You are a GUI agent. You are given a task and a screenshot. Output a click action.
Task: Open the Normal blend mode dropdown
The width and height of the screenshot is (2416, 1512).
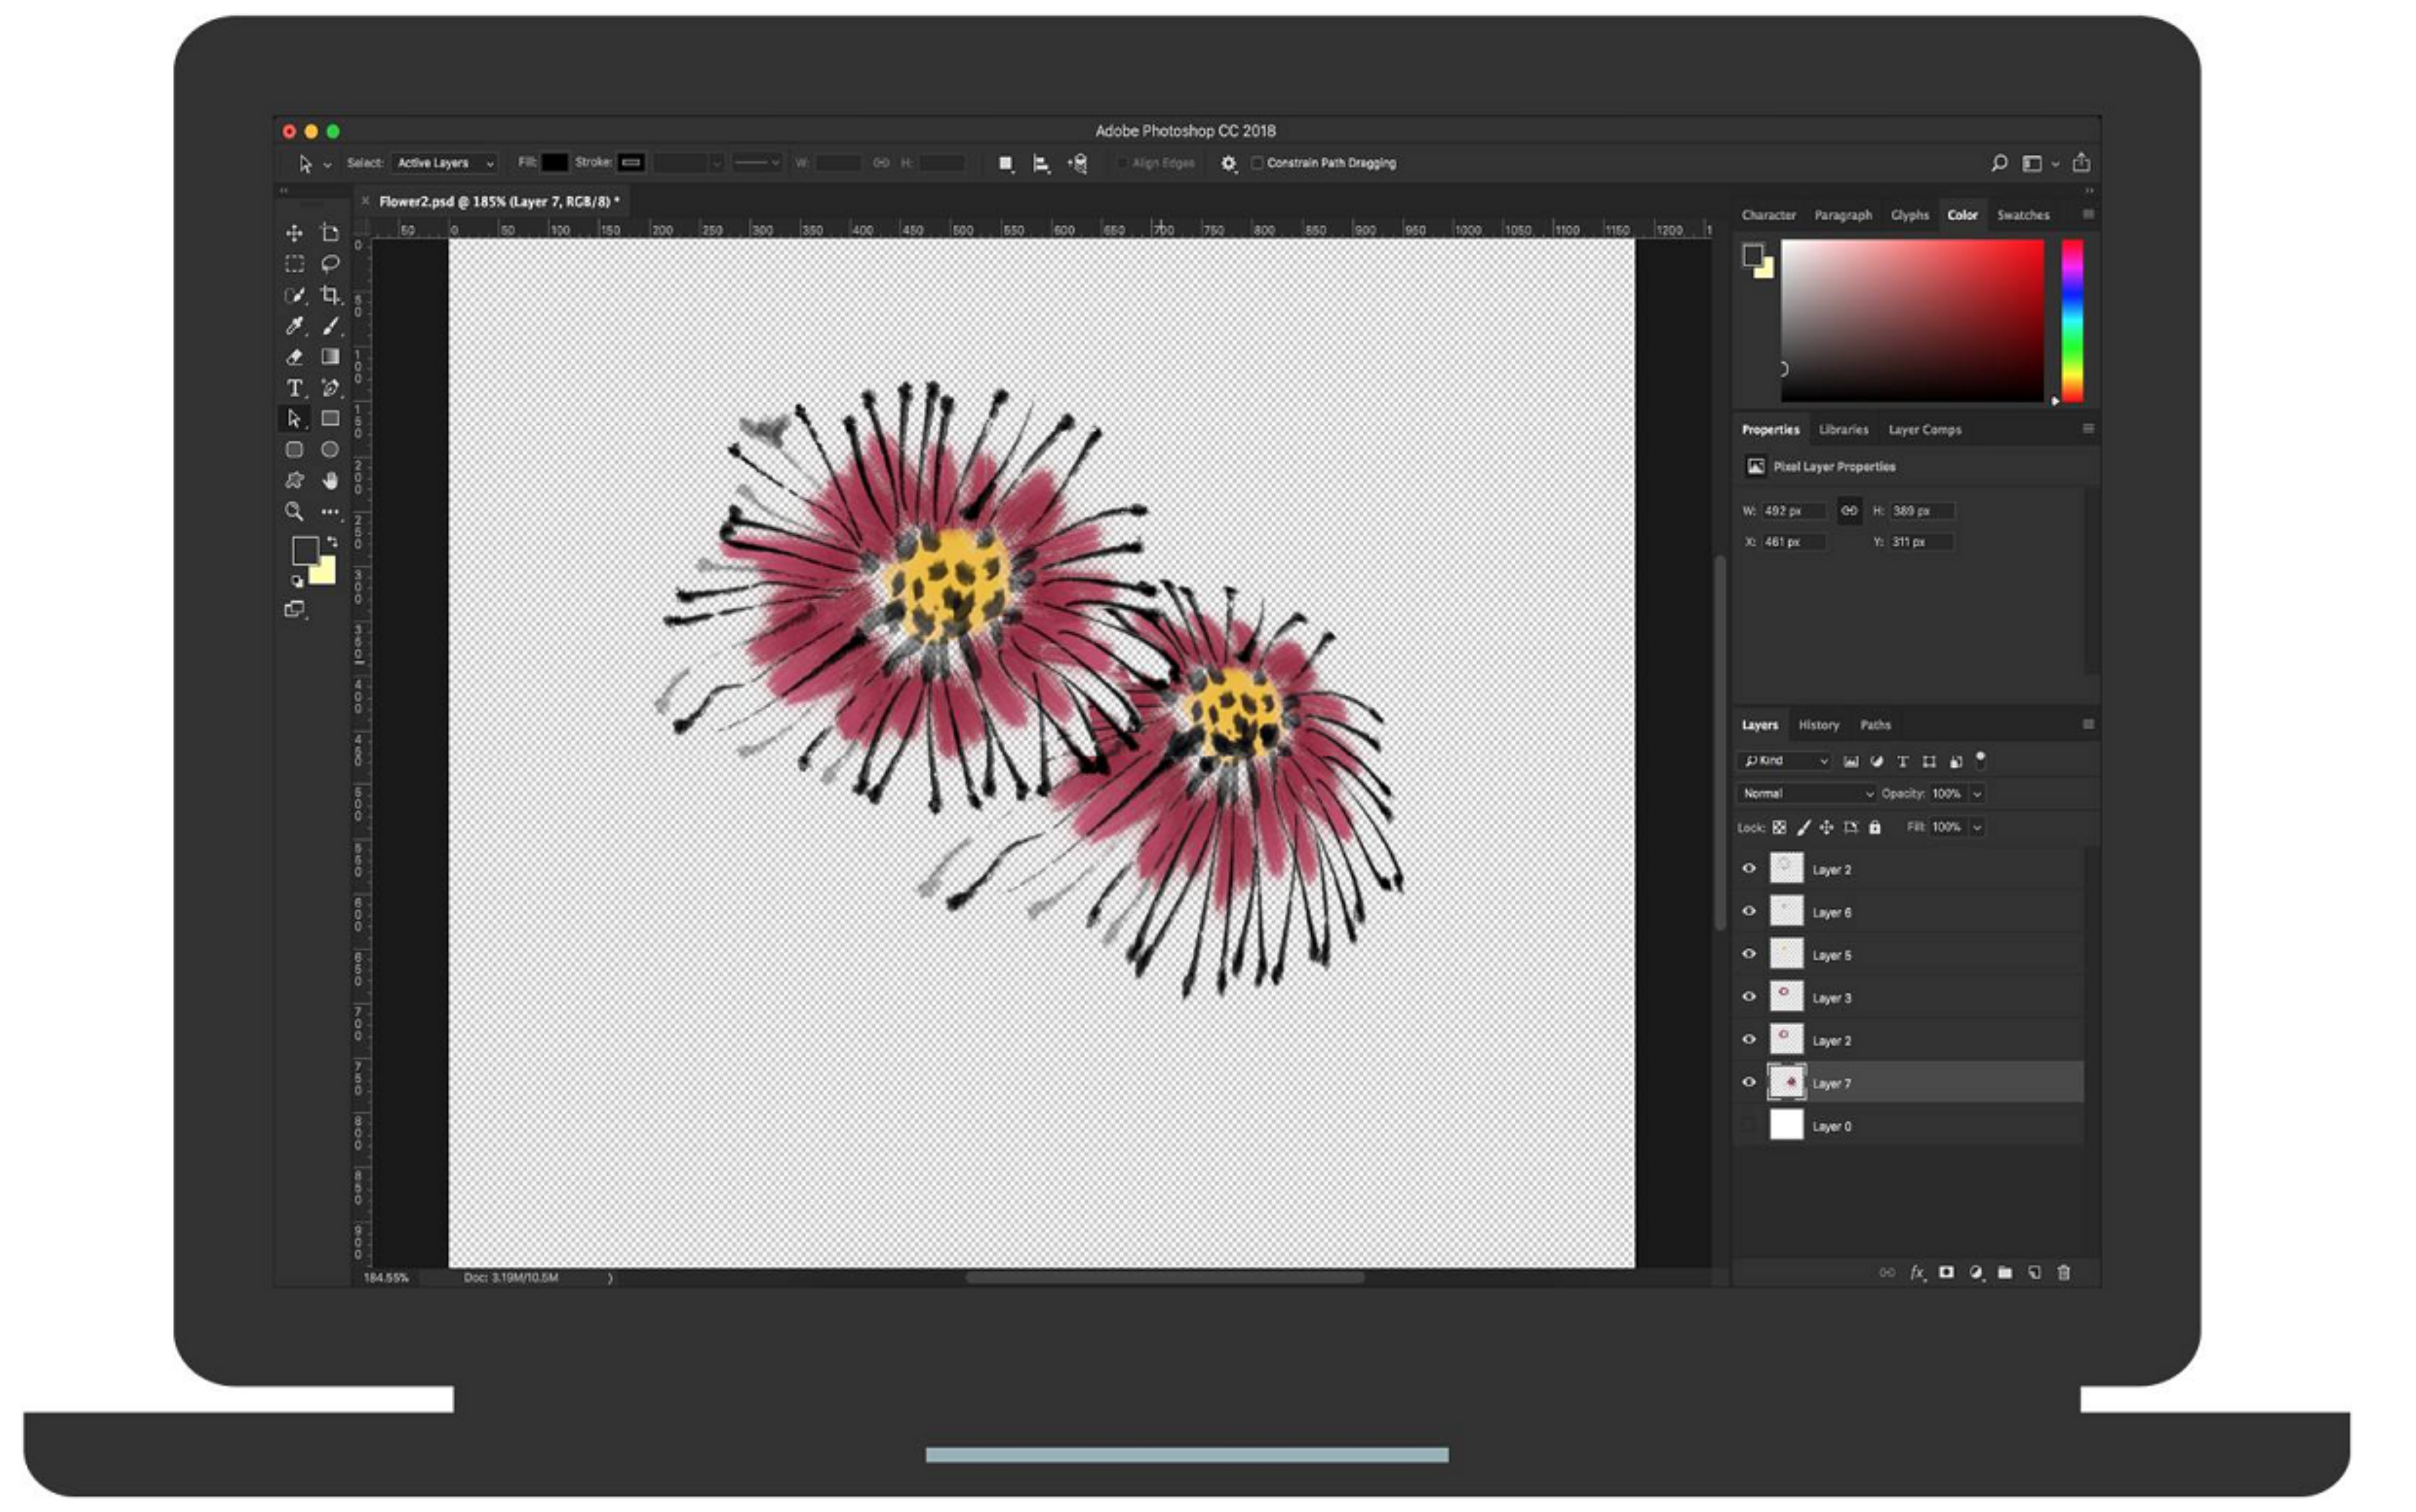[1806, 794]
